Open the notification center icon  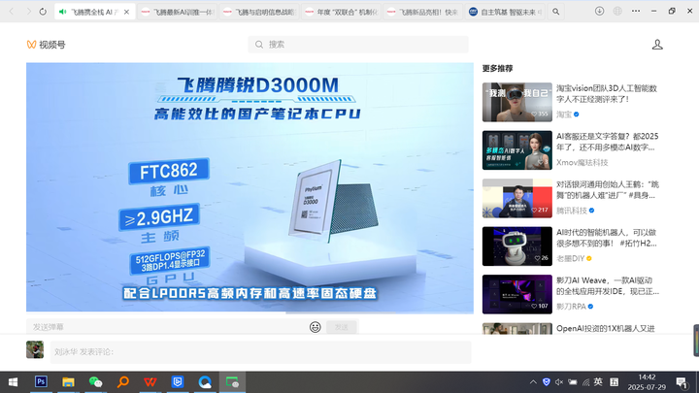682,382
